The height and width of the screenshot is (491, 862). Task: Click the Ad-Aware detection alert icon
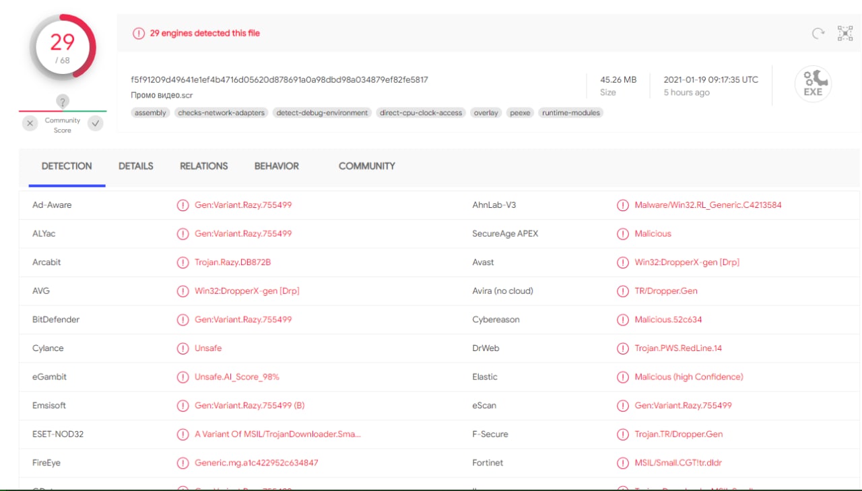(x=183, y=205)
